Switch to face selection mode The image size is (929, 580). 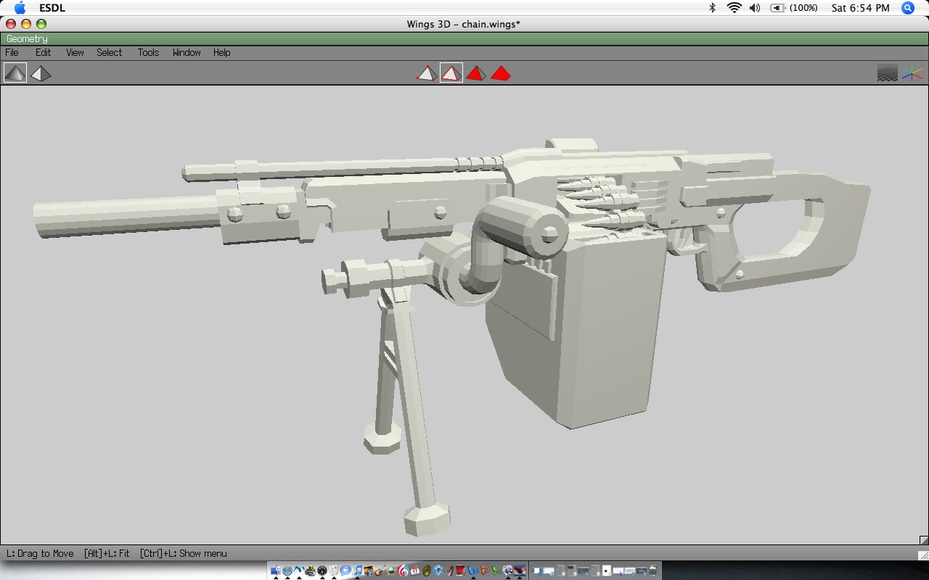(475, 72)
